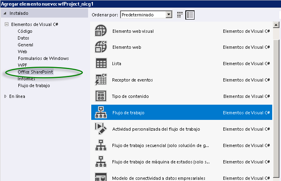
Task: Select the Flujo de trabajo template name
Action: tap(128, 113)
